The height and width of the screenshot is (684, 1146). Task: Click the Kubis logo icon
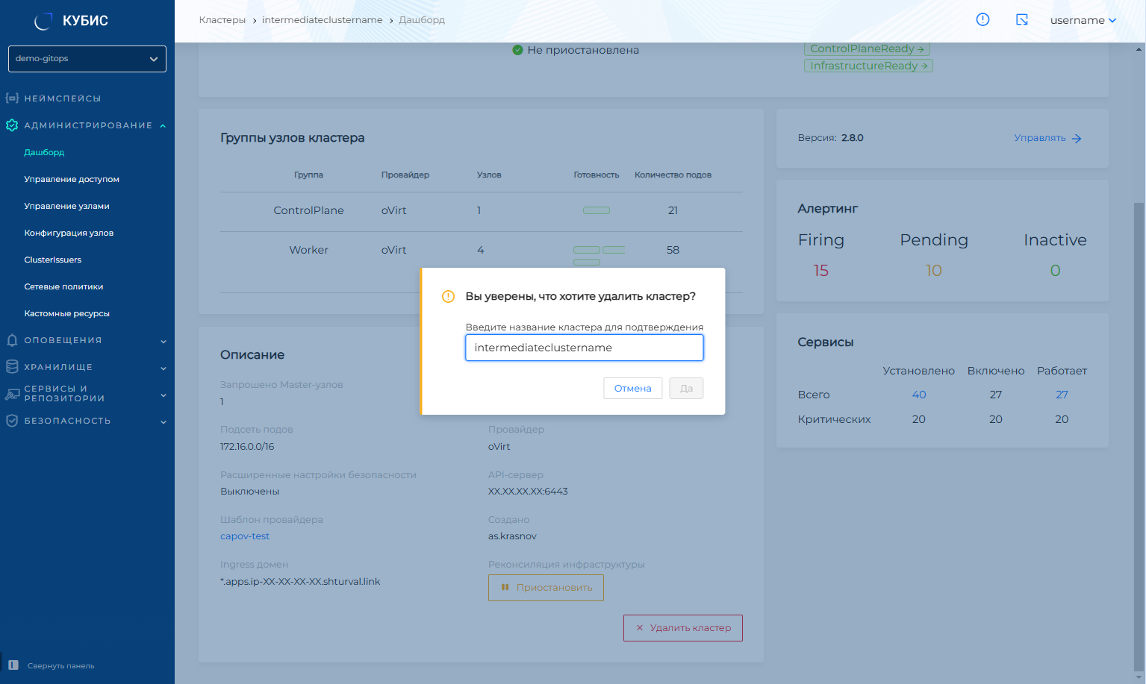[43, 21]
